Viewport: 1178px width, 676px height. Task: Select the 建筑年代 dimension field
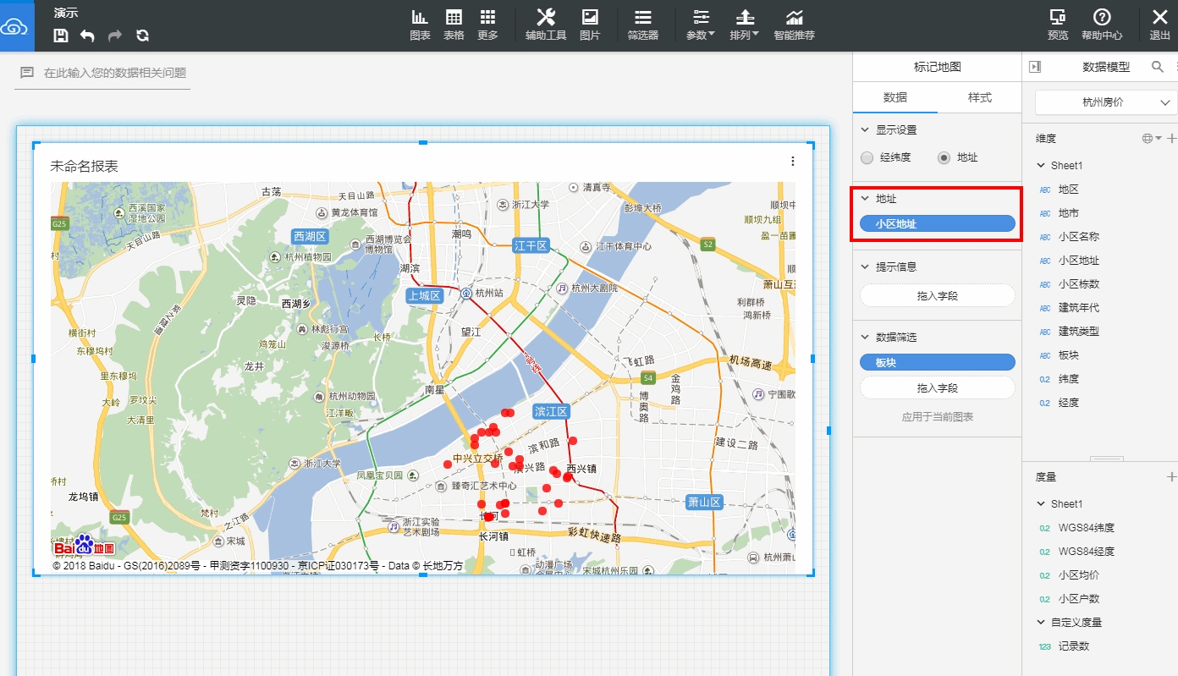click(1079, 308)
